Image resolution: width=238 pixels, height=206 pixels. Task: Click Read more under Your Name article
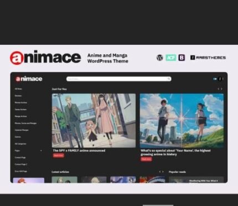point(146,159)
